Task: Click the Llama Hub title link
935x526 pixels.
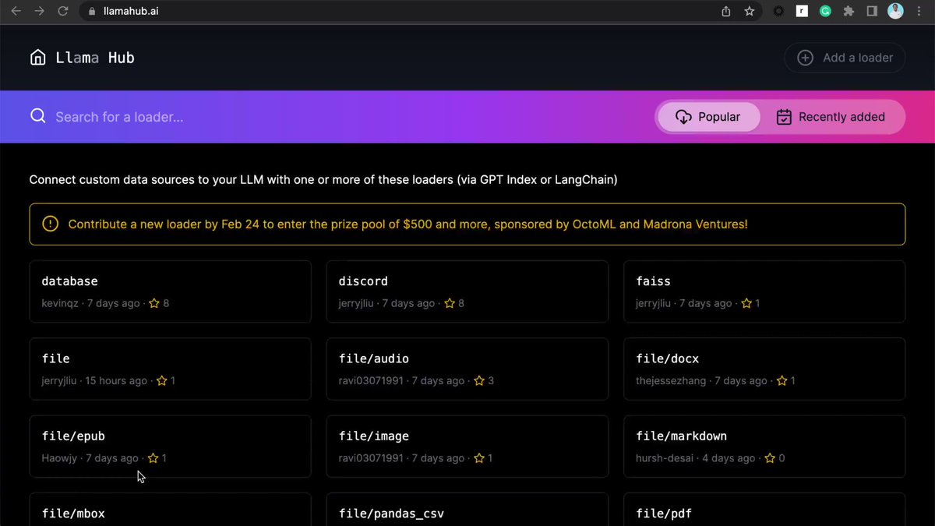Action: 95,58
